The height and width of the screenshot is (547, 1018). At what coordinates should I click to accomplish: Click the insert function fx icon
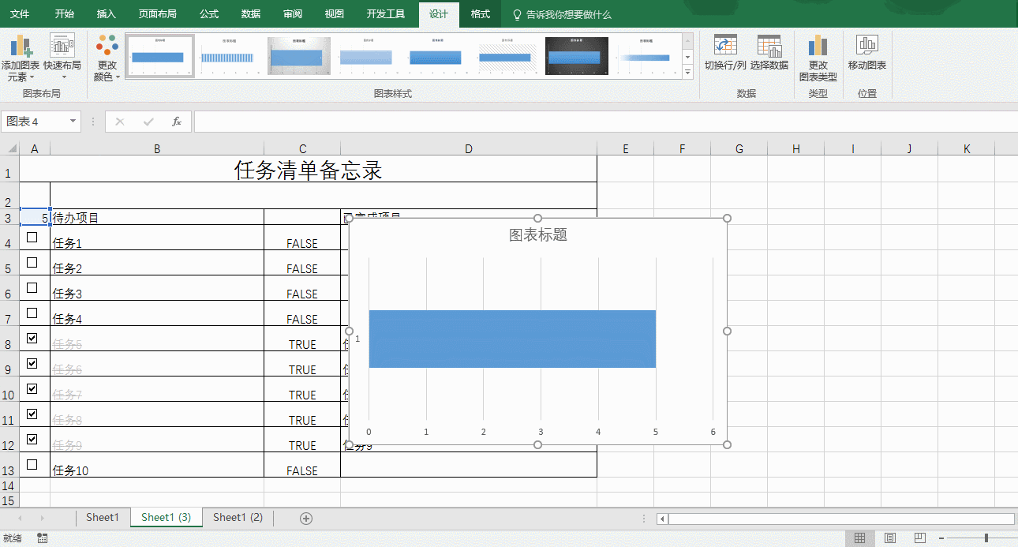tap(177, 122)
